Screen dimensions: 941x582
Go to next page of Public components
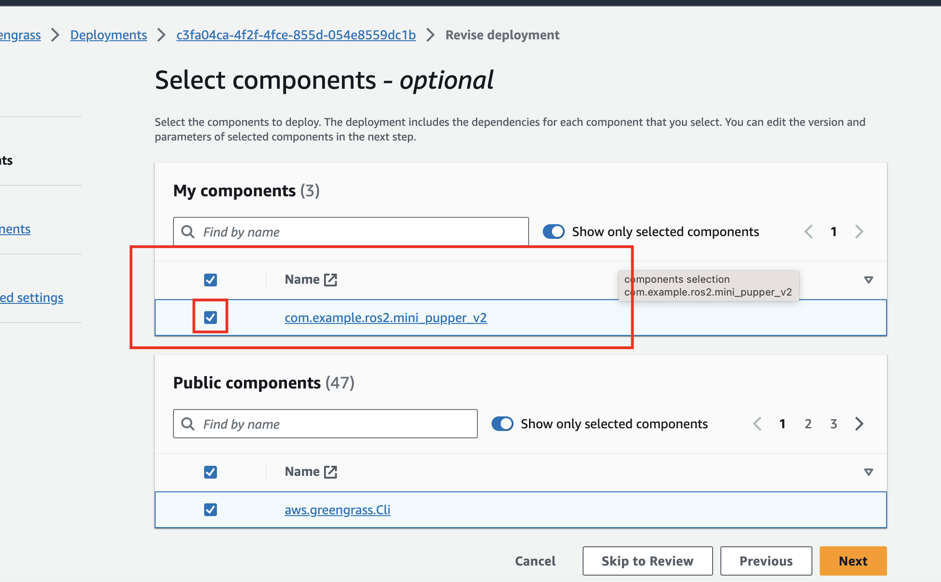point(859,424)
